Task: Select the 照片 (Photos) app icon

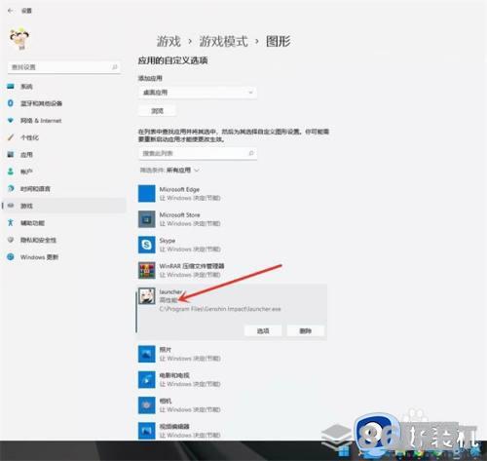Action: [x=147, y=354]
